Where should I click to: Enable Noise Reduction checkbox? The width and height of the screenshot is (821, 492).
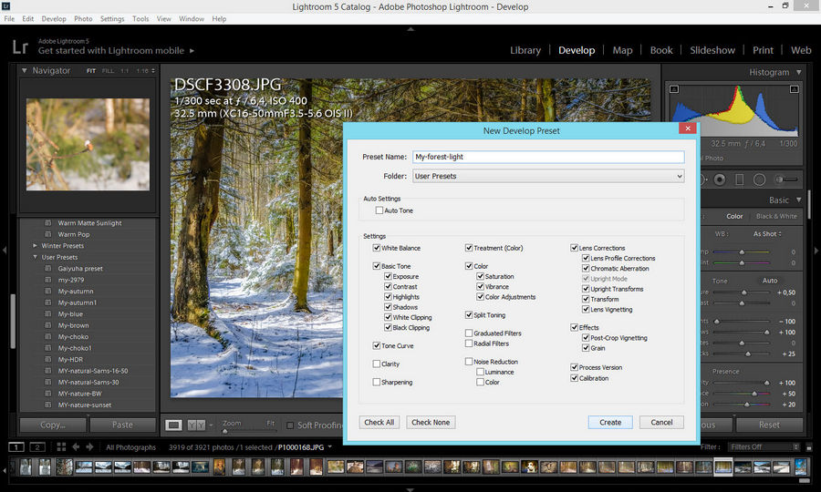click(469, 362)
